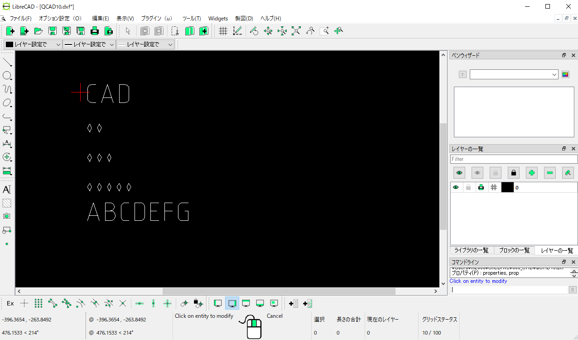Screen dimensions: 578x340
Task: Open 表示(V) menu
Action: pos(125,19)
